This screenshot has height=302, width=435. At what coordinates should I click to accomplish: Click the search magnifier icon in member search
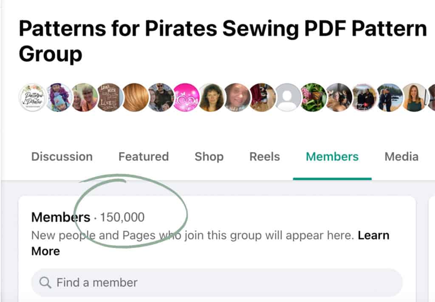coord(45,282)
